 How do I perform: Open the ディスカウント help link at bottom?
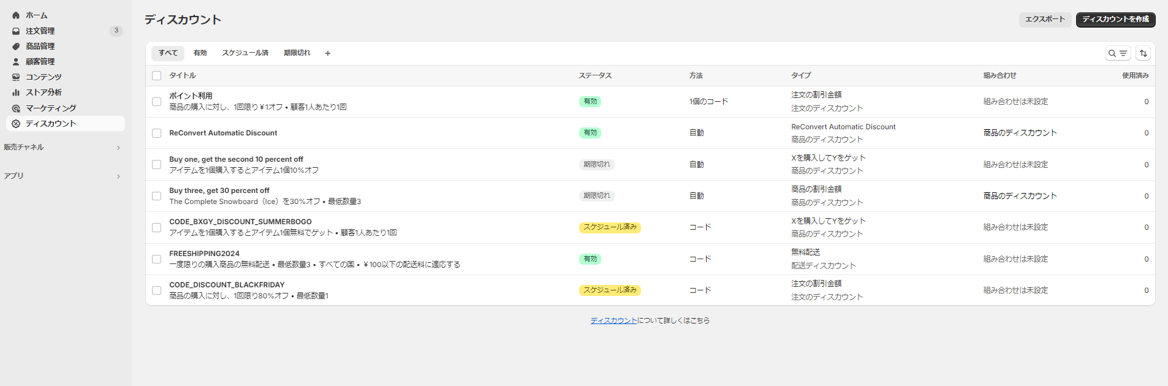[613, 320]
